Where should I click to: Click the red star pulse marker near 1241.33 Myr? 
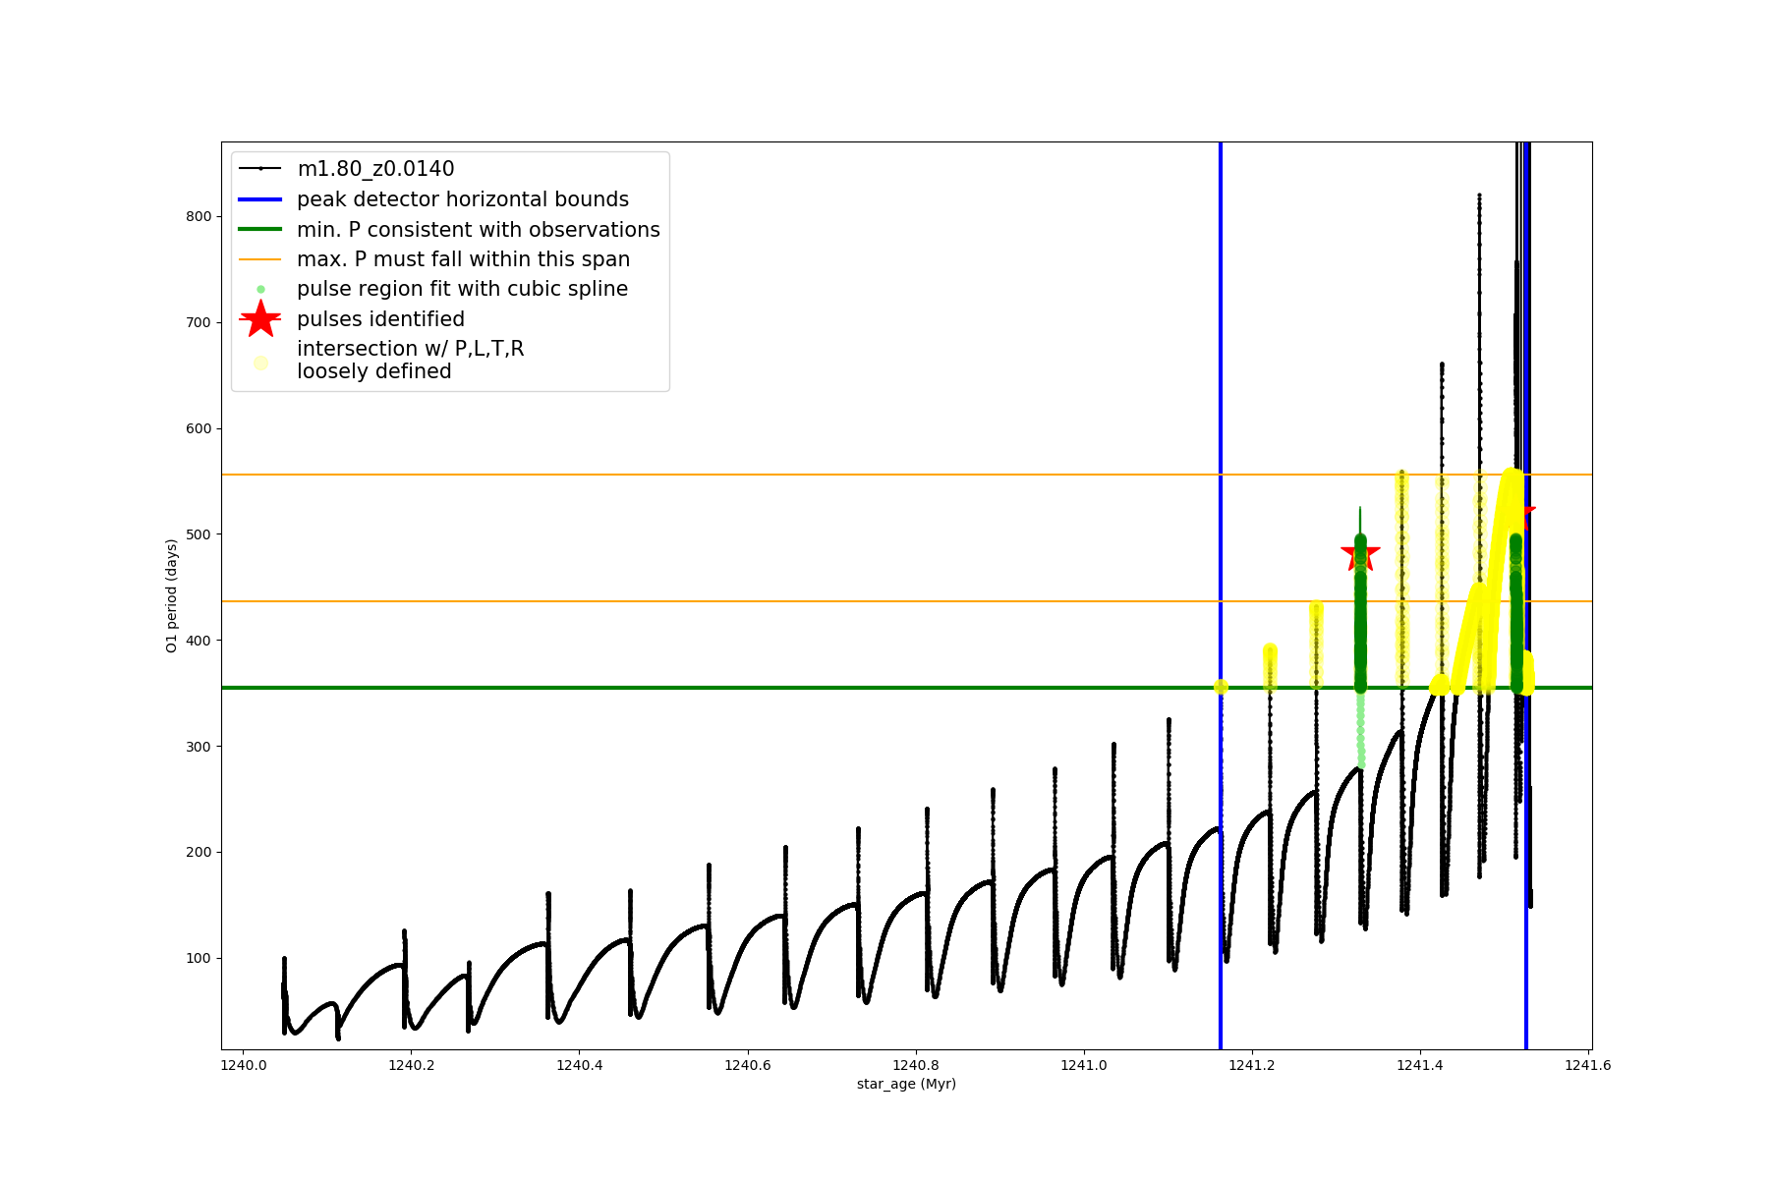1360,553
